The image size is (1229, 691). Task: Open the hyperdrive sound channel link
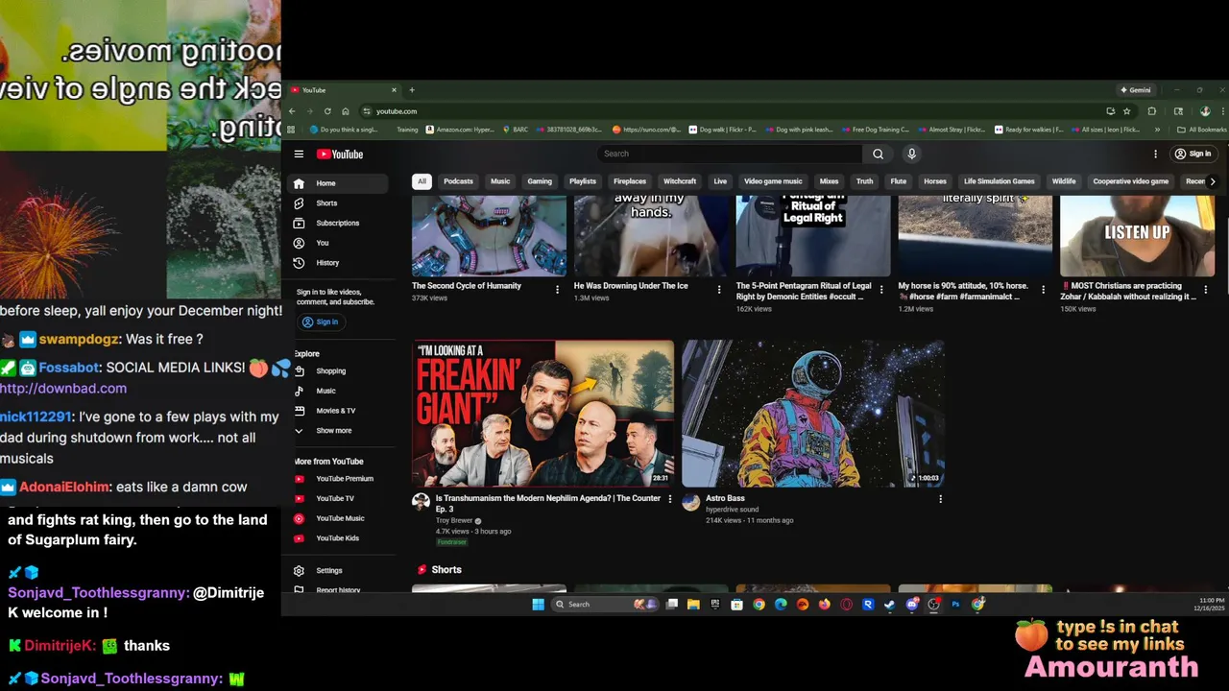click(x=732, y=510)
